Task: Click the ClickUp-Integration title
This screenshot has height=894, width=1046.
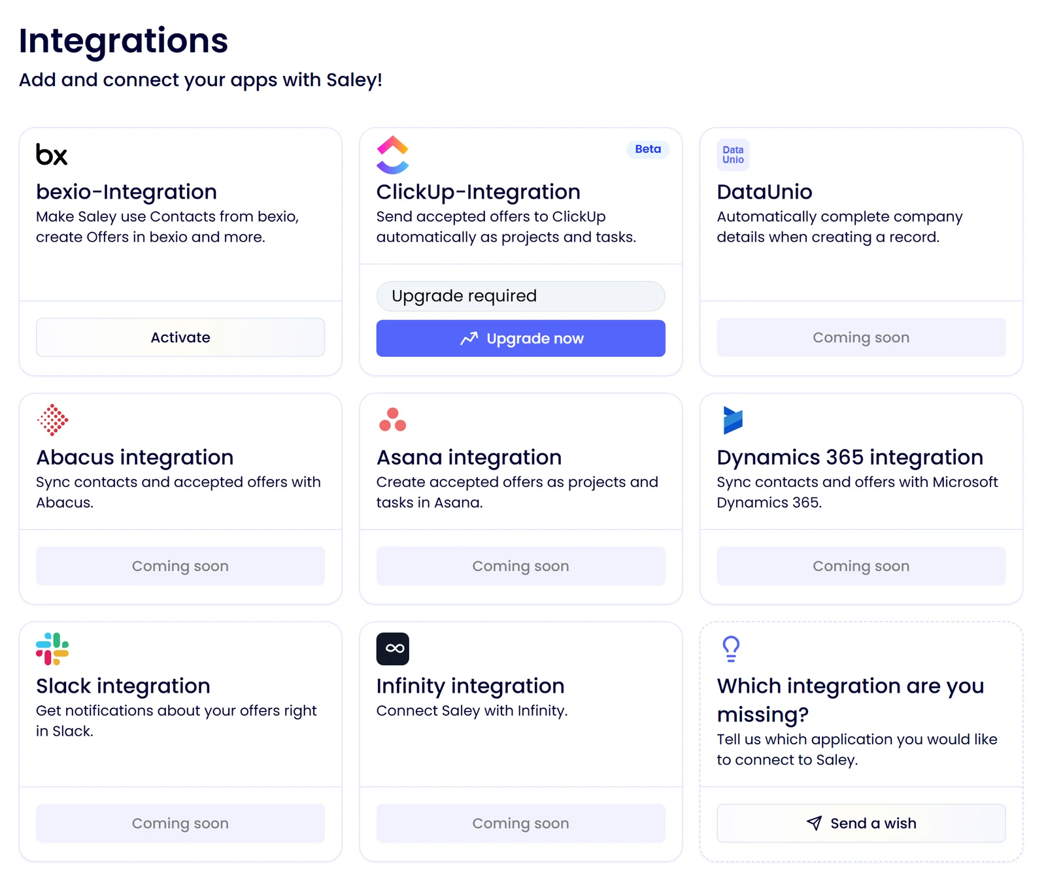Action: coord(479,192)
